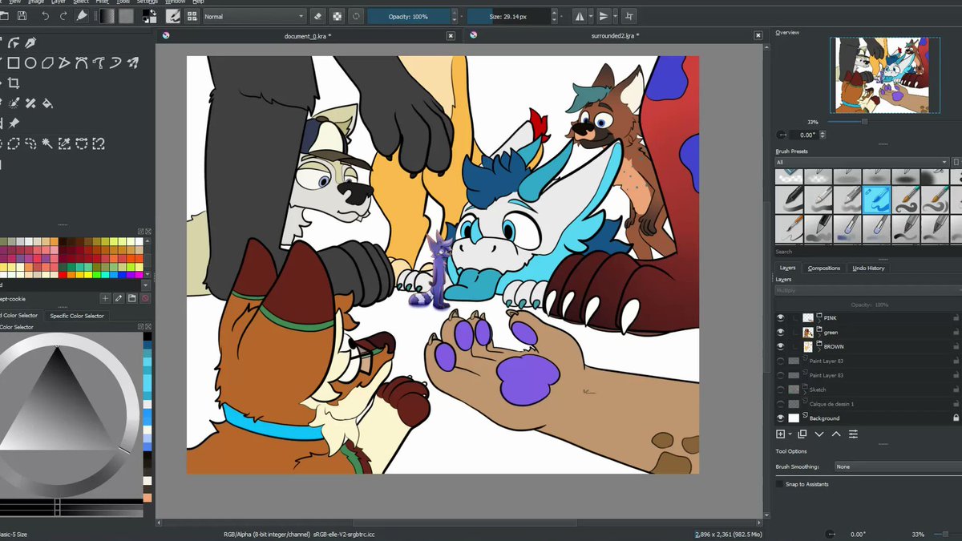The width and height of the screenshot is (962, 541).
Task: Click the wrap around mode icon
Action: pos(629,16)
